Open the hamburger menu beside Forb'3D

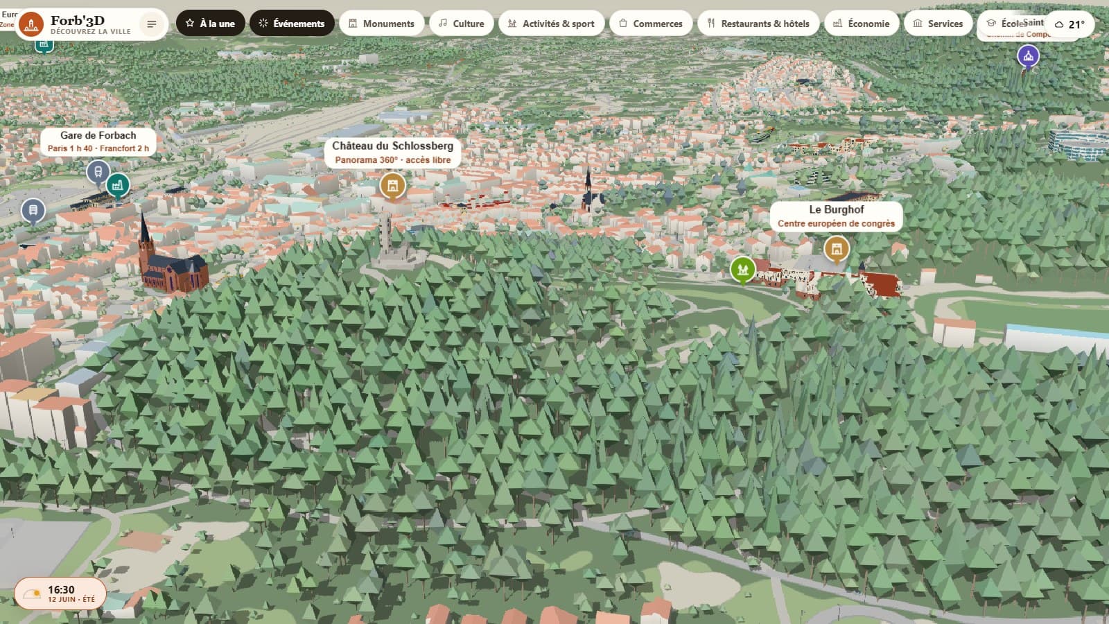tap(152, 24)
